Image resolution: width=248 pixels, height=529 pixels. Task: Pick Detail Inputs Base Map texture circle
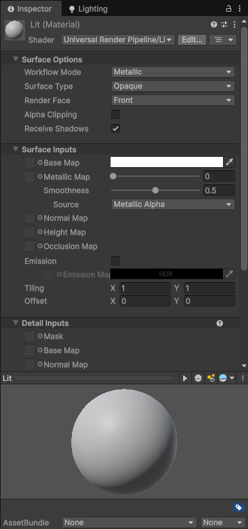point(40,350)
